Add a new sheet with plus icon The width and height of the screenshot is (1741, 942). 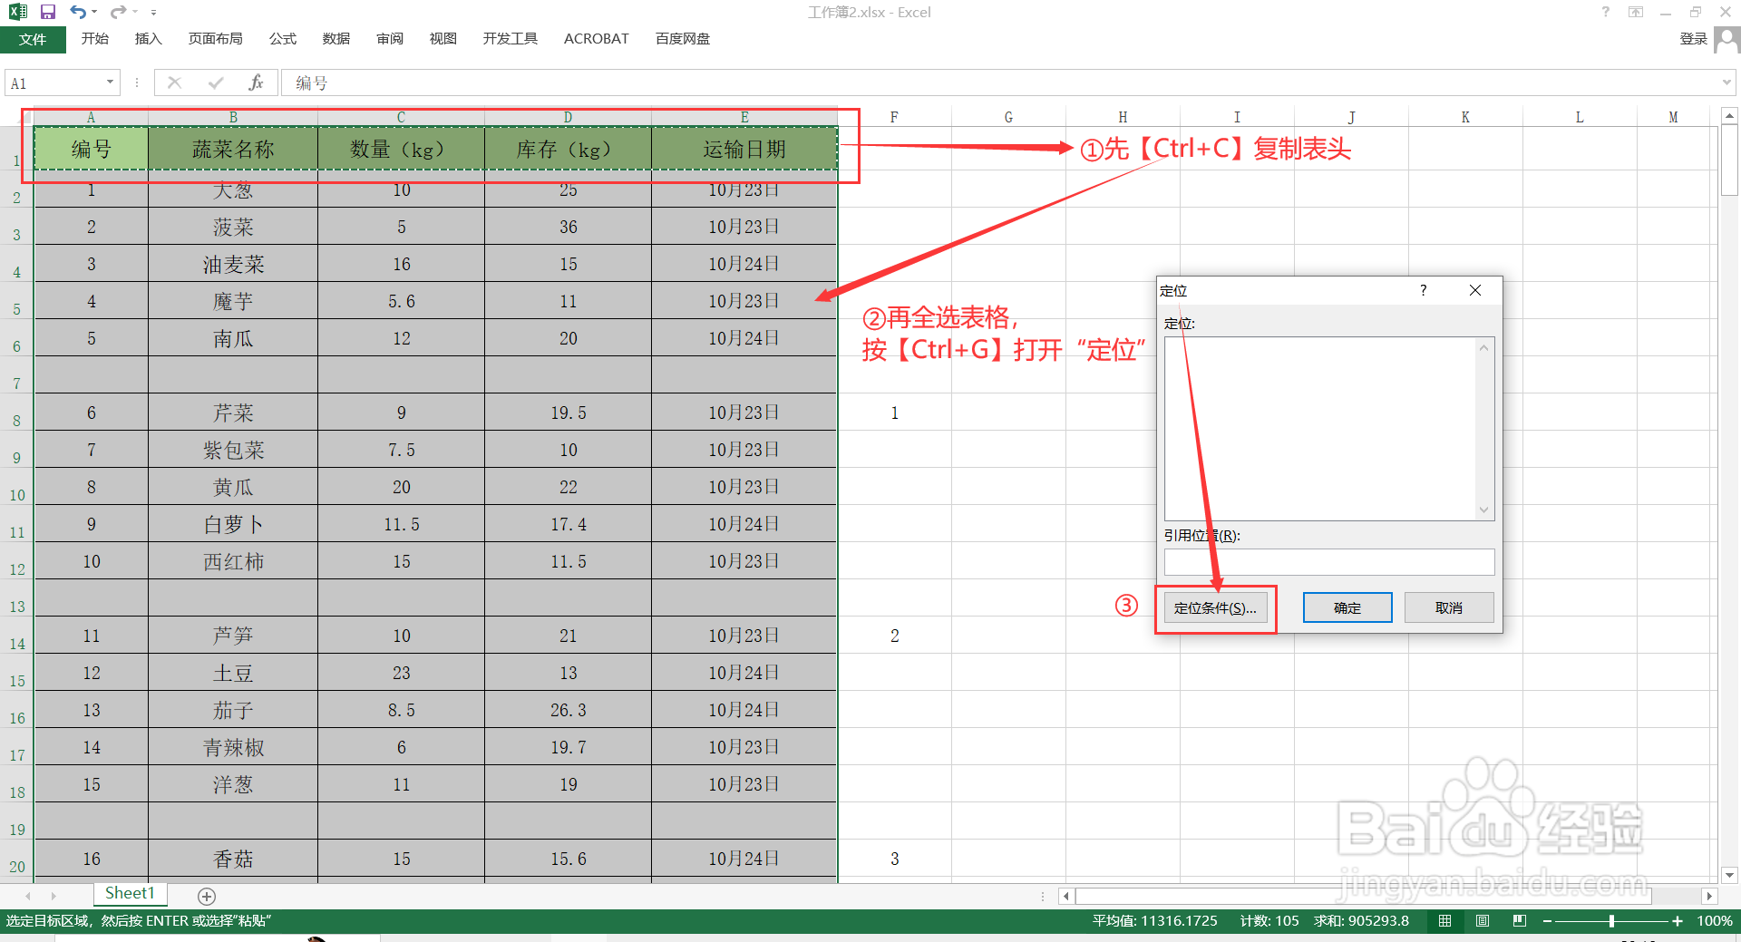207,896
